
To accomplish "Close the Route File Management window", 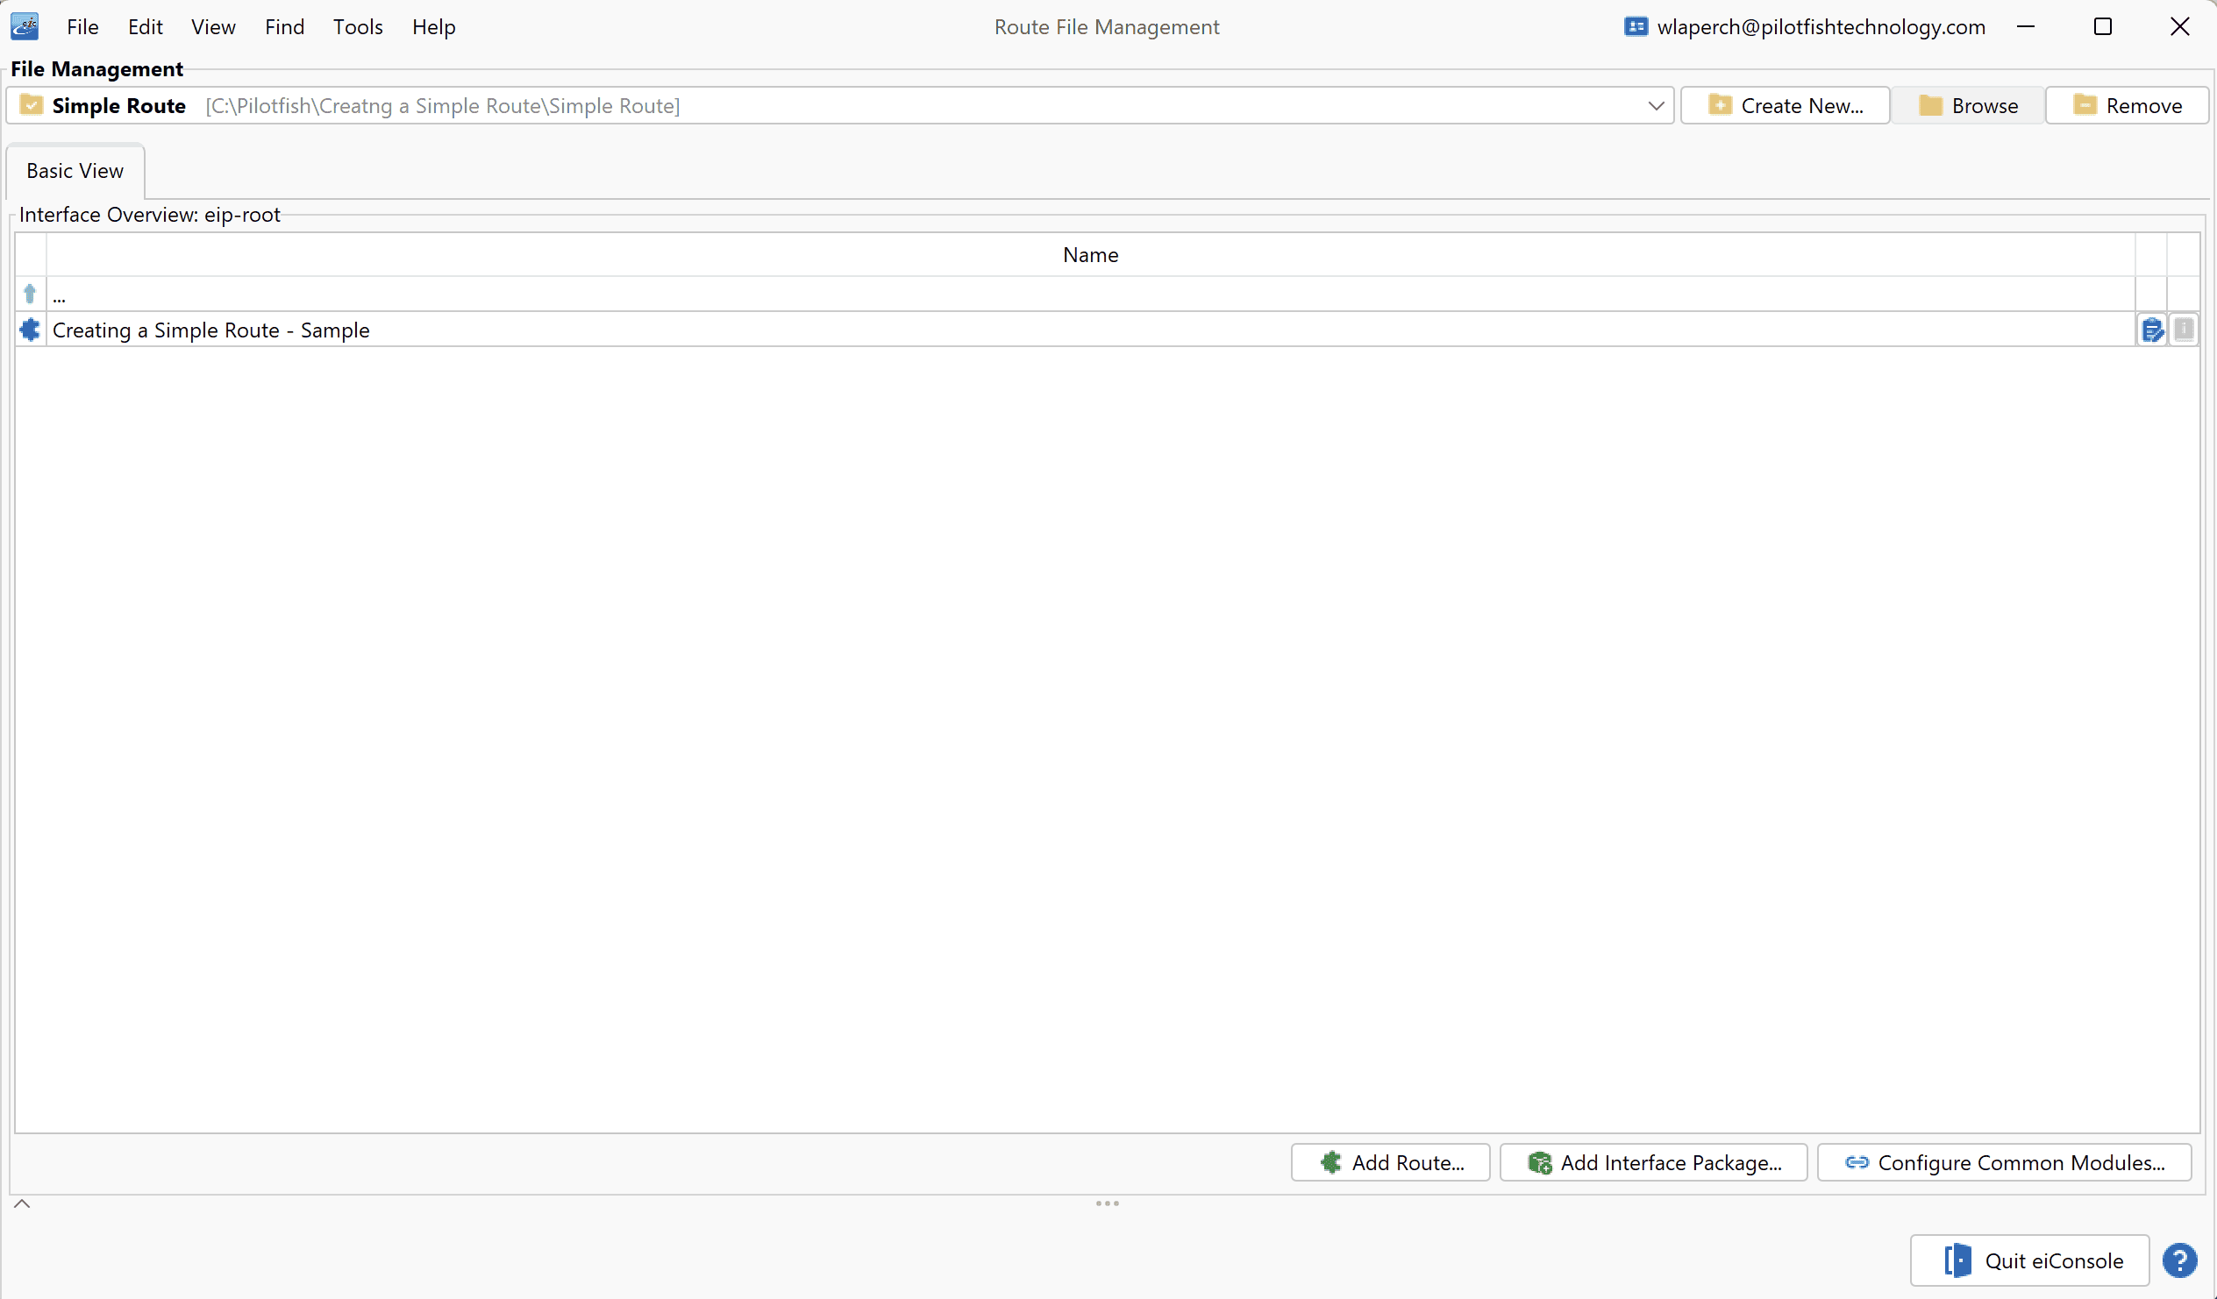I will [x=2179, y=27].
